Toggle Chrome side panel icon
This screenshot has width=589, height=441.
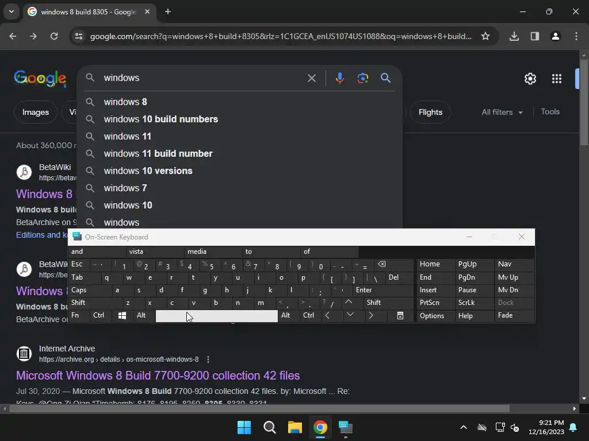coord(534,36)
